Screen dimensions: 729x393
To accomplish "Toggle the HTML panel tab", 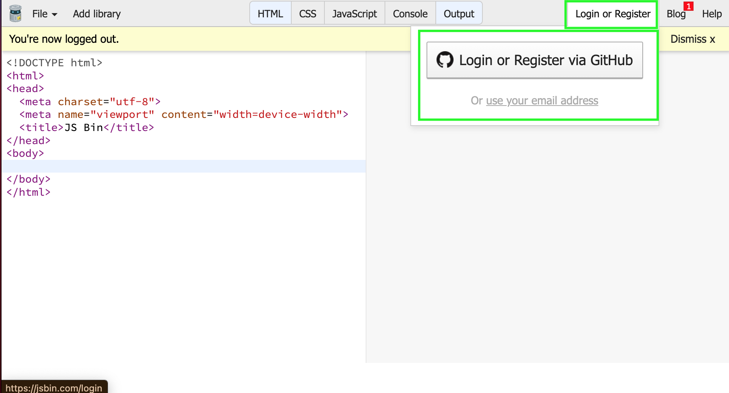I will coord(270,14).
